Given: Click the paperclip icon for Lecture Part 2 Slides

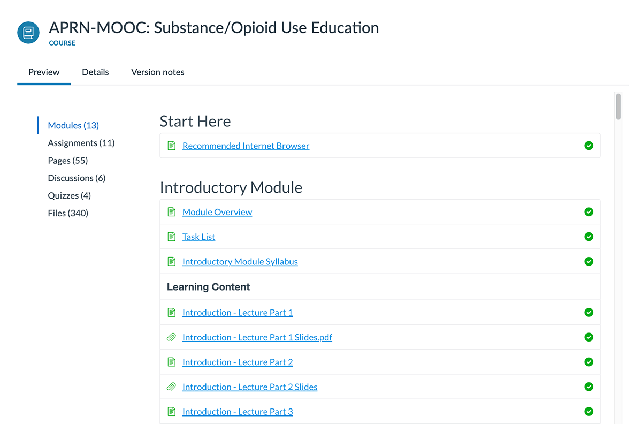Looking at the screenshot, I should [171, 387].
